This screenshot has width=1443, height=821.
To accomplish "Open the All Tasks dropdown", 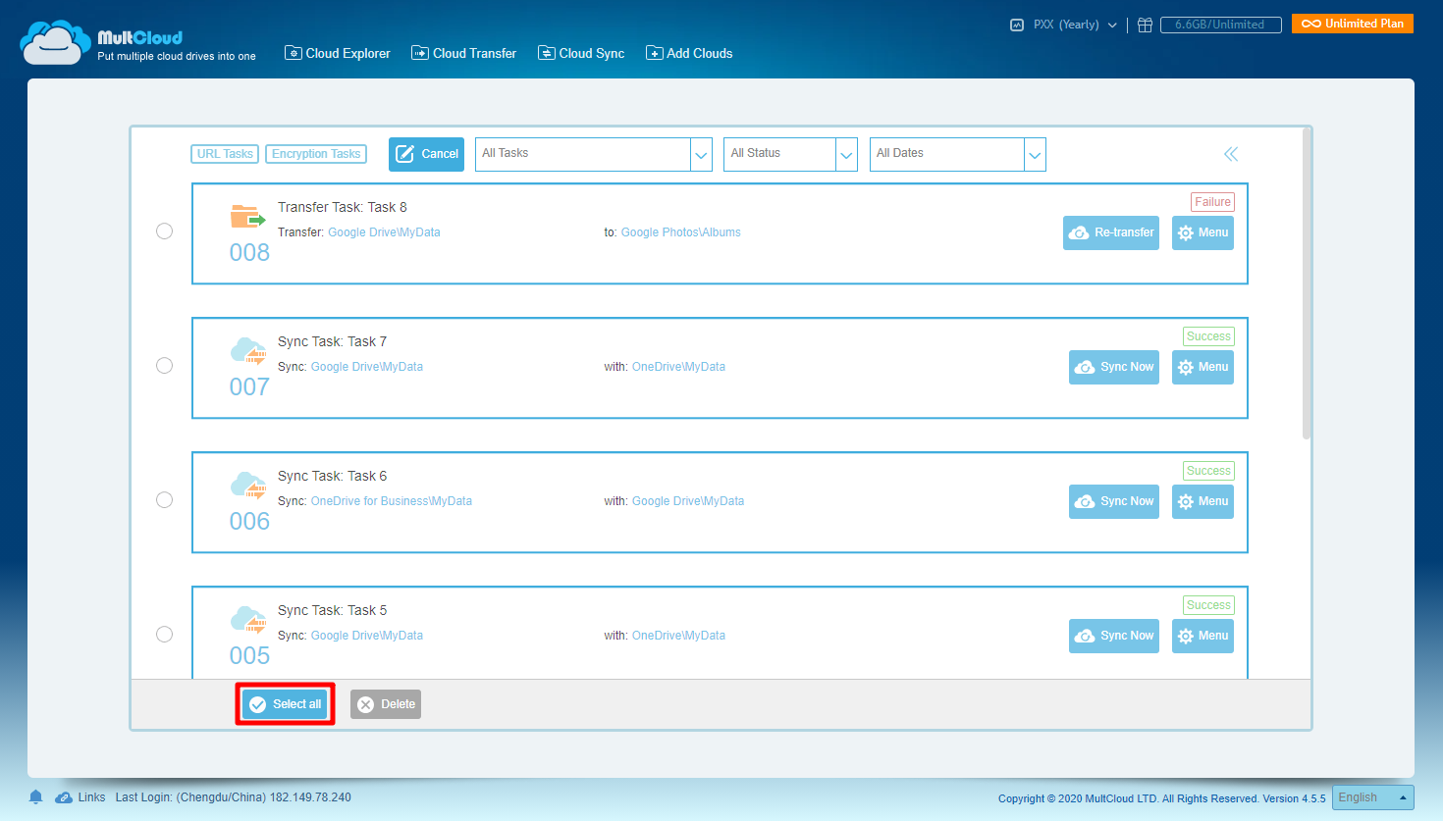I will coord(700,154).
